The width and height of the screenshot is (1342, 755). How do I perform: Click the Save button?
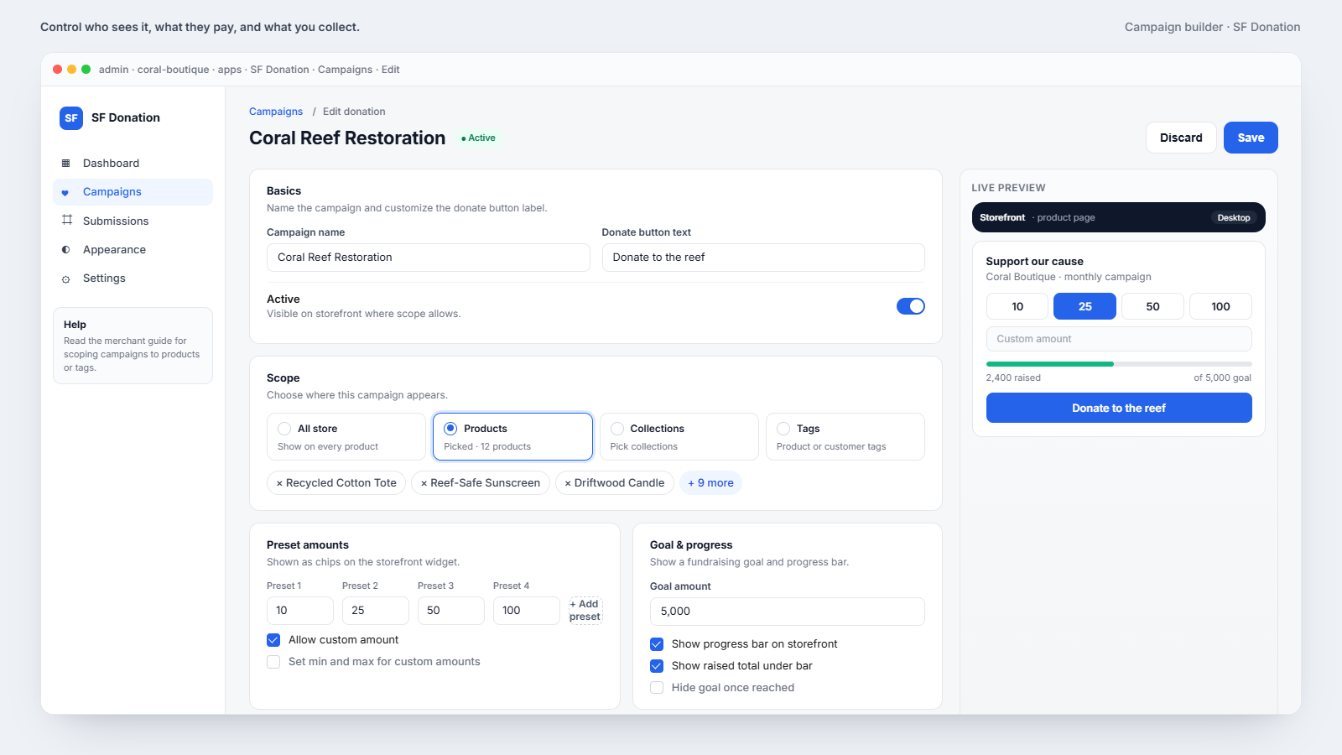tap(1251, 138)
